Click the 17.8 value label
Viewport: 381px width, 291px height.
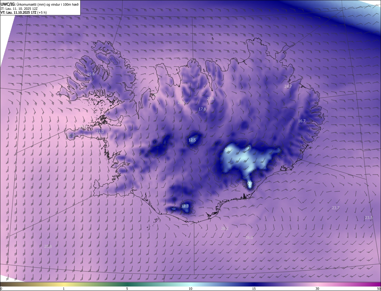click(202, 109)
